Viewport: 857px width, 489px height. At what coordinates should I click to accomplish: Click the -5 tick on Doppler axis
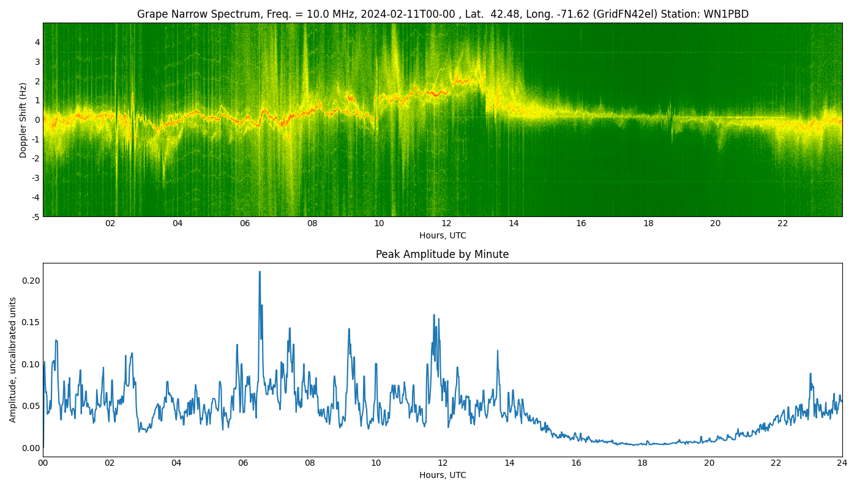click(x=36, y=216)
